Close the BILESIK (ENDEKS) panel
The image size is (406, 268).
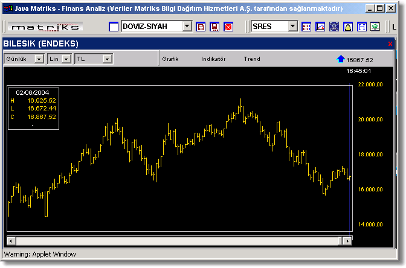point(390,44)
